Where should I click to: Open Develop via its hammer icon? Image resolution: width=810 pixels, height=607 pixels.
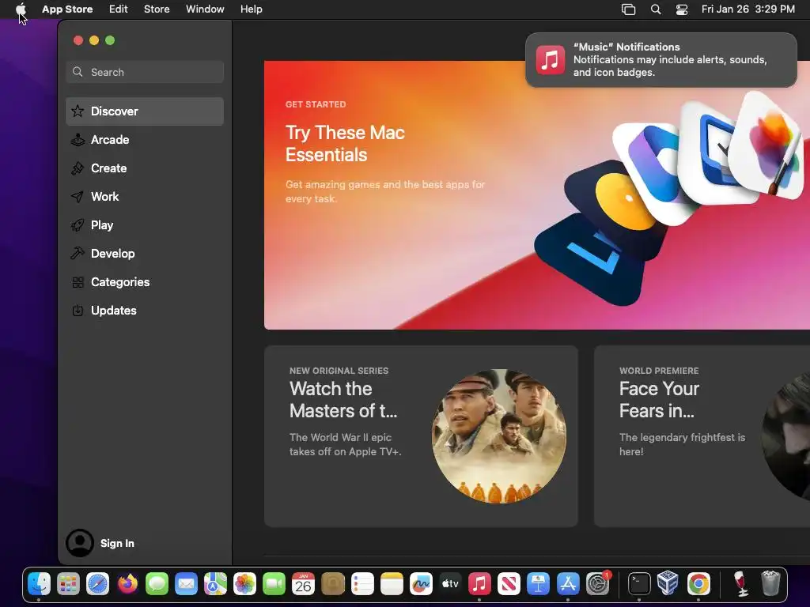click(78, 253)
